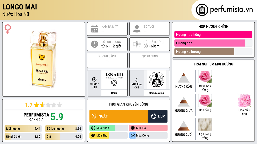Click the clock icon for Độ lưu hương

coord(95,44)
